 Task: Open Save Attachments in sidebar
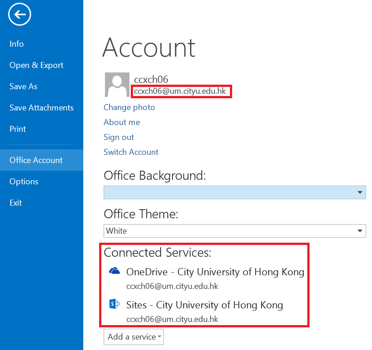(x=41, y=108)
